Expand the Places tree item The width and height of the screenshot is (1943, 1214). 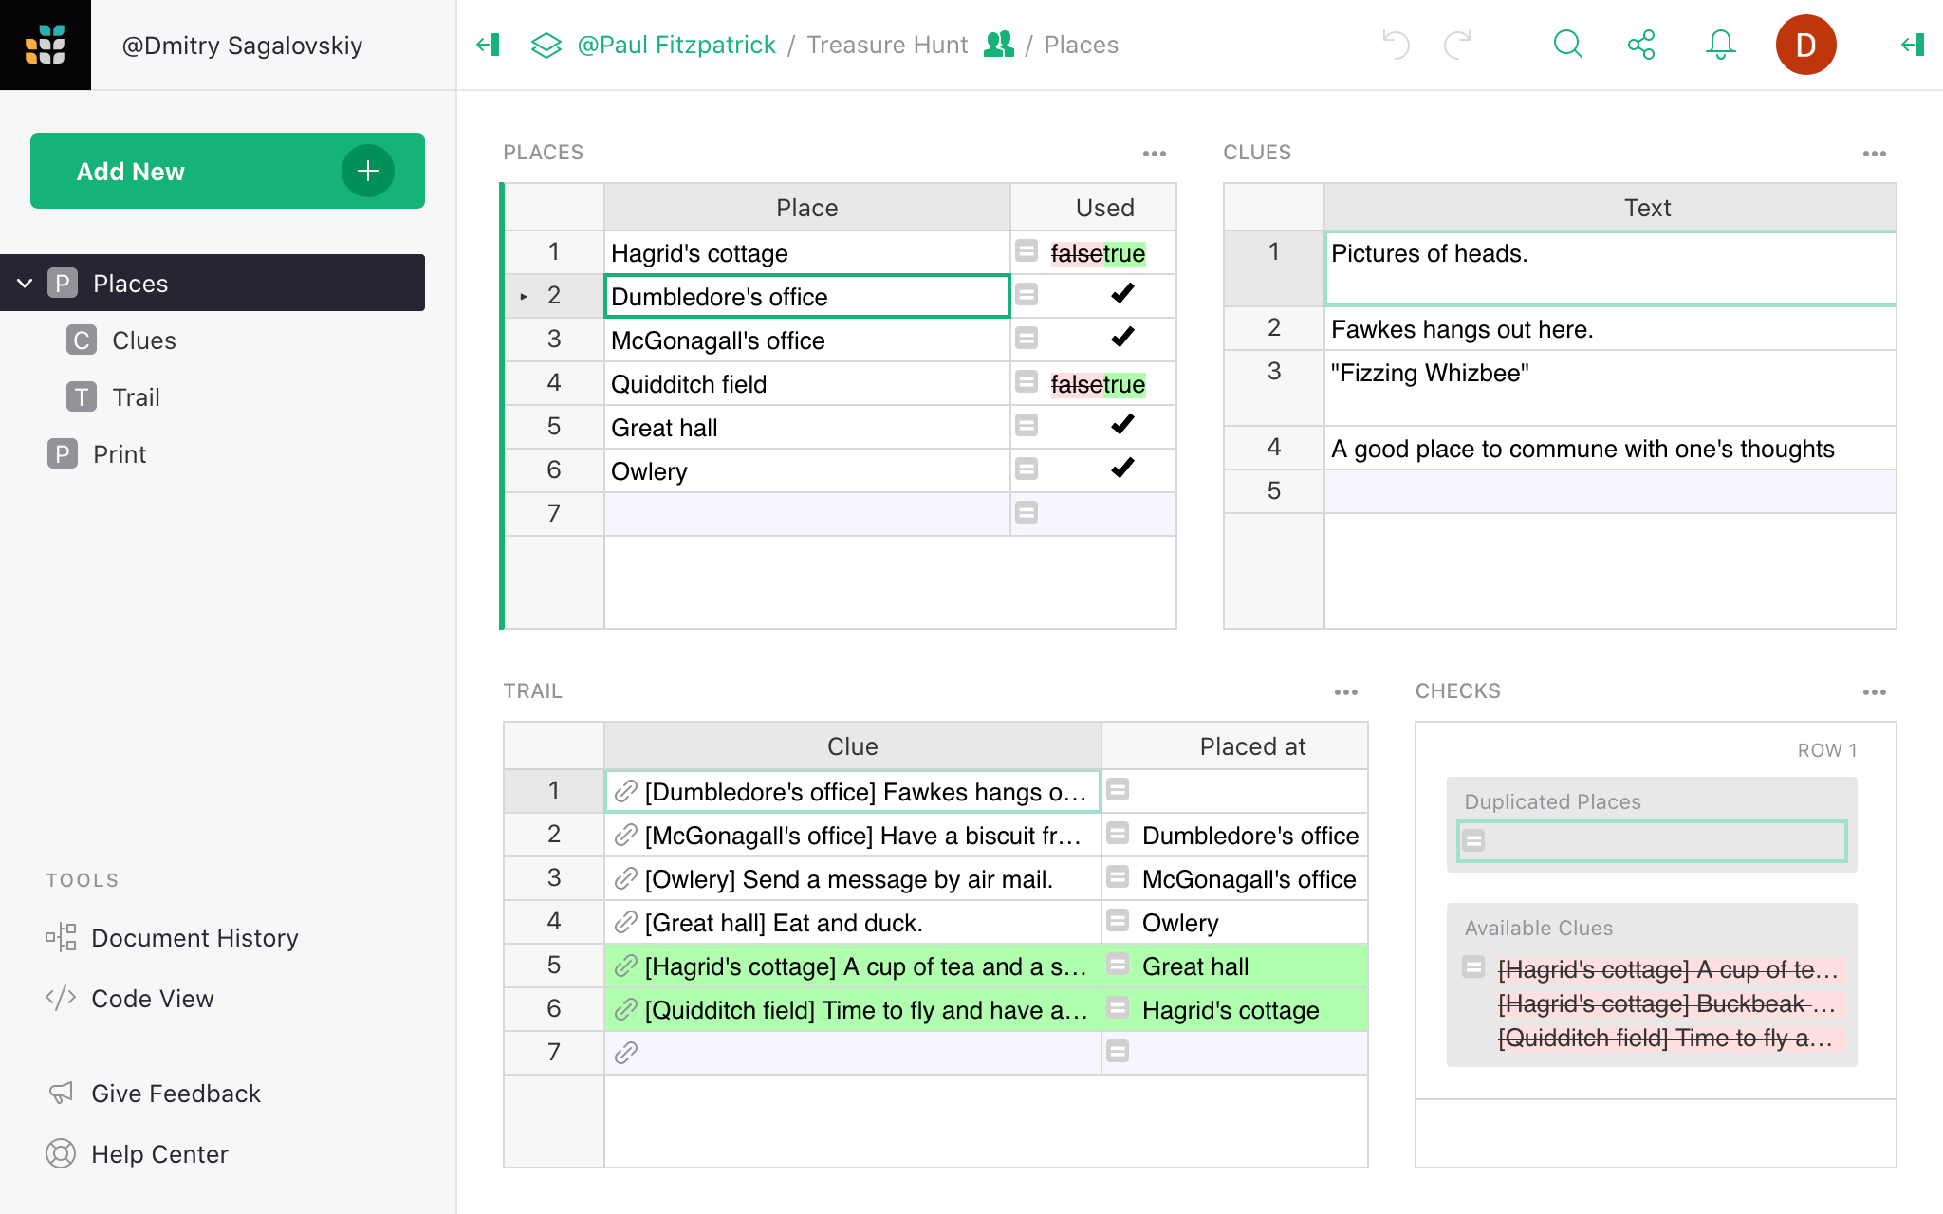[24, 283]
